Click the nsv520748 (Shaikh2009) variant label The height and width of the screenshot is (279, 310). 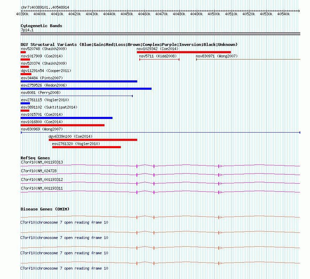(44, 49)
